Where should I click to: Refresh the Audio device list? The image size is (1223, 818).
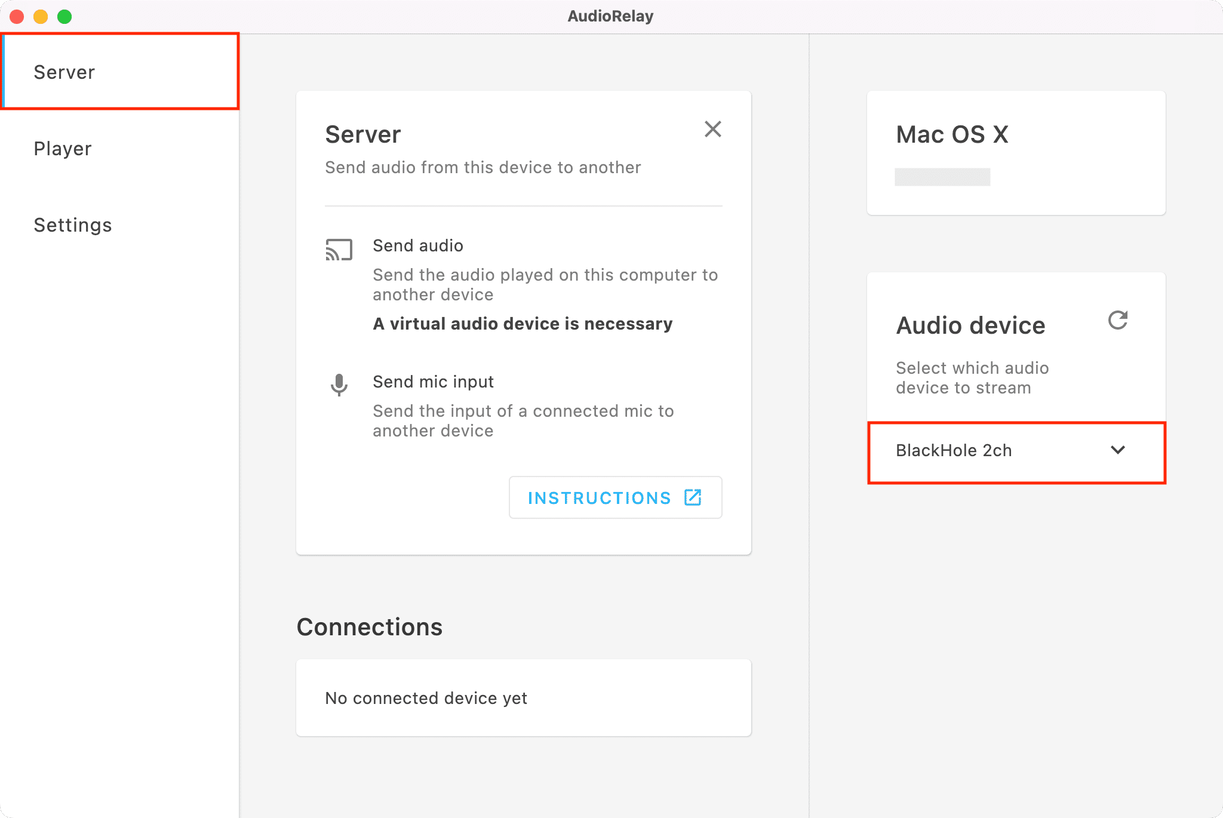click(1118, 320)
